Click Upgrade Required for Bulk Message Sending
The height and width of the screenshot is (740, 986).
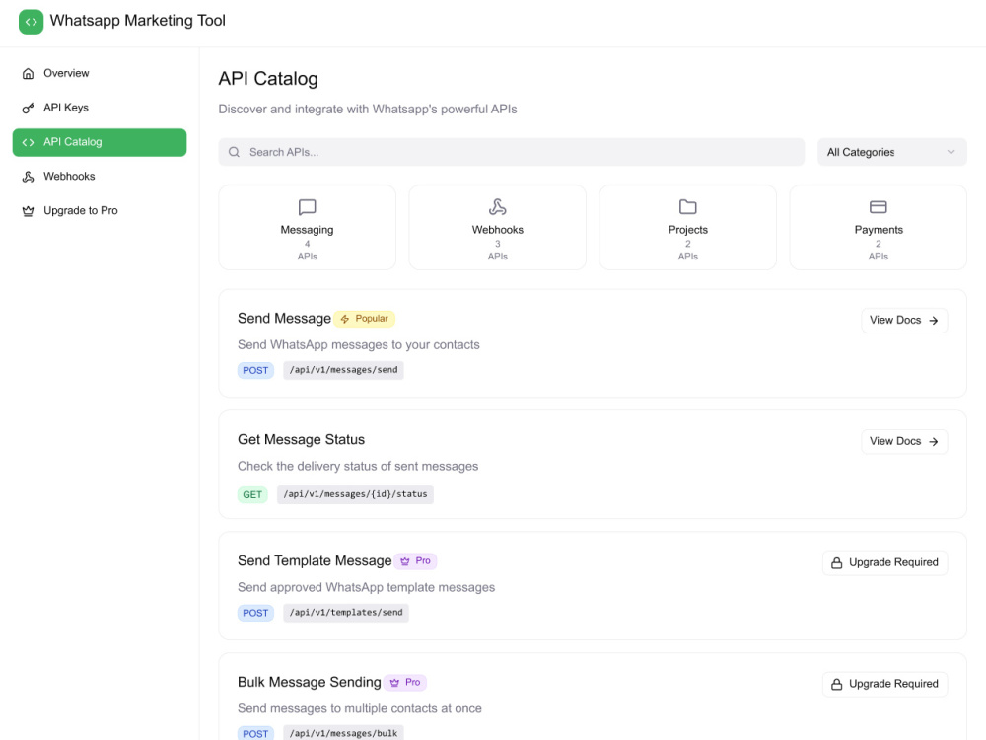coord(884,684)
